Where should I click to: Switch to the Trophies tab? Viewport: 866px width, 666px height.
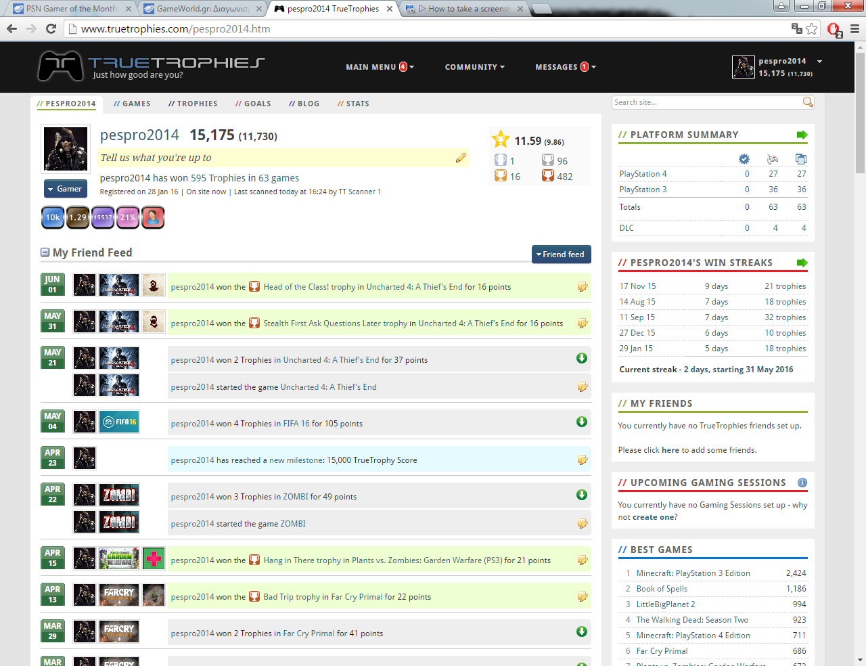193,104
